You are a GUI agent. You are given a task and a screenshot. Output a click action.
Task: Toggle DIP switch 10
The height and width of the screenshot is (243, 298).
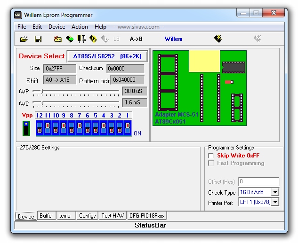pos(56,128)
